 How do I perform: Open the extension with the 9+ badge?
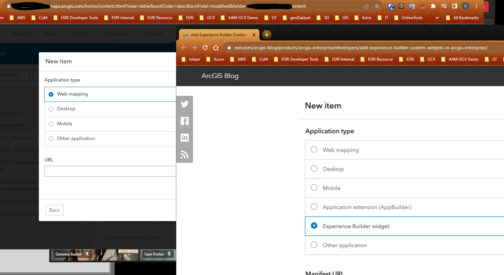click(x=391, y=6)
